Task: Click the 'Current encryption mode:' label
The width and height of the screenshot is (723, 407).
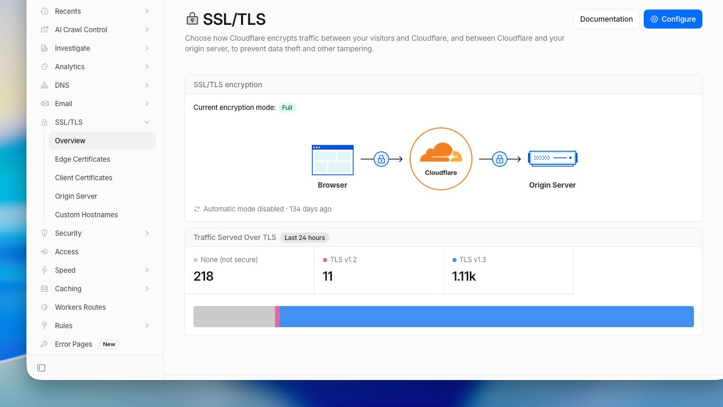Action: pyautogui.click(x=235, y=107)
